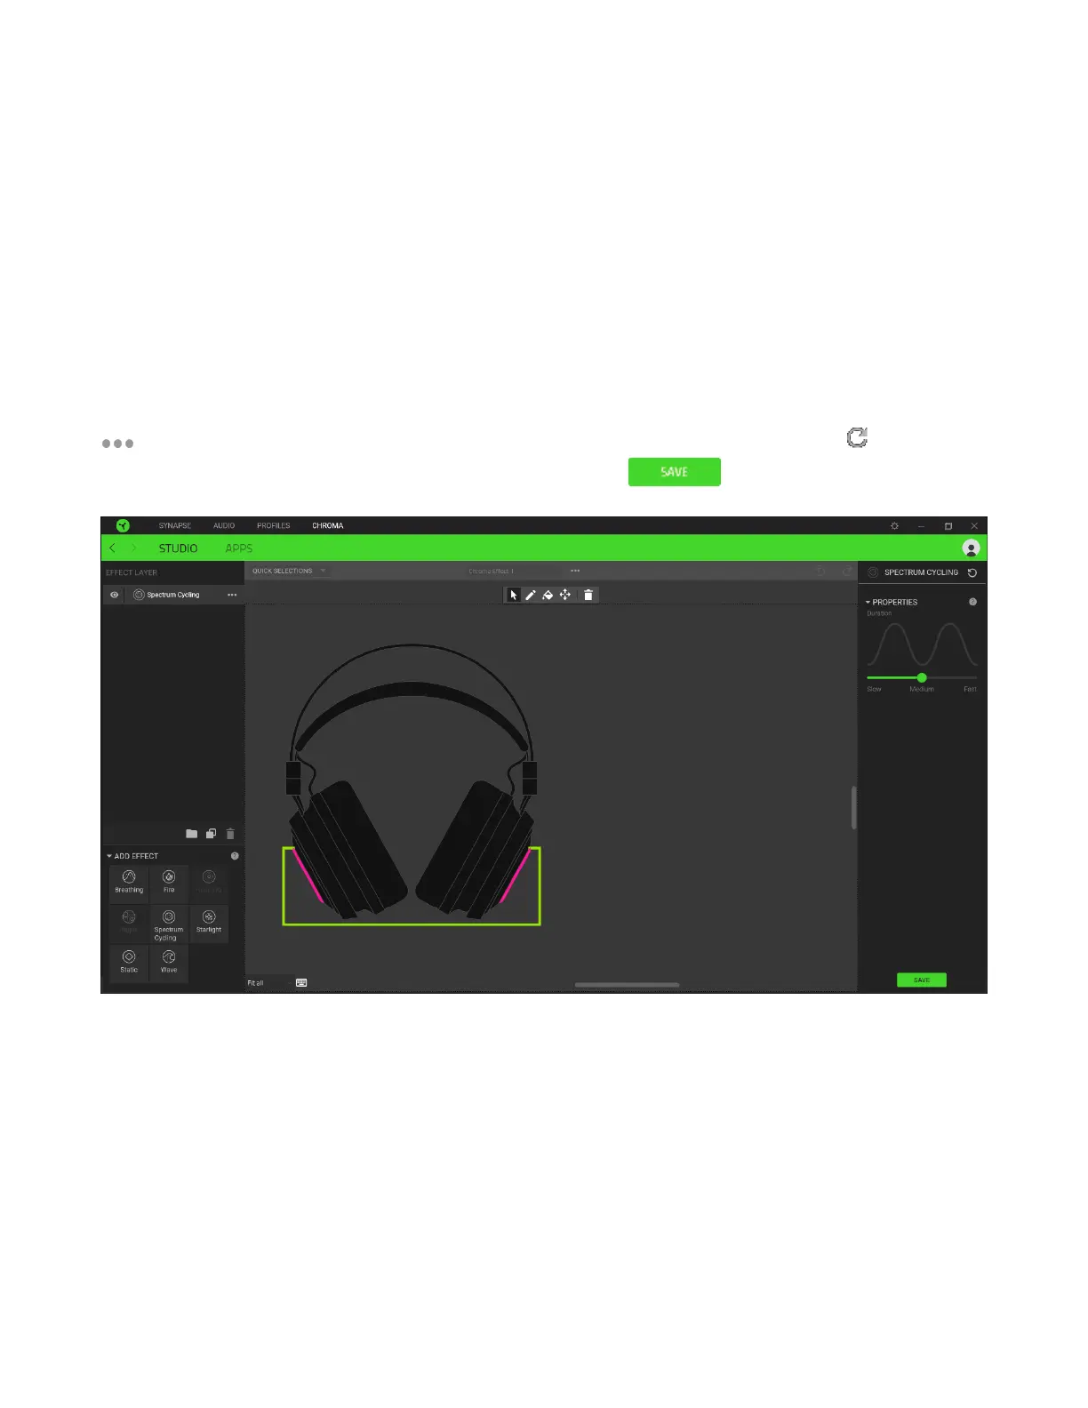Click the Slow duration label

(874, 689)
